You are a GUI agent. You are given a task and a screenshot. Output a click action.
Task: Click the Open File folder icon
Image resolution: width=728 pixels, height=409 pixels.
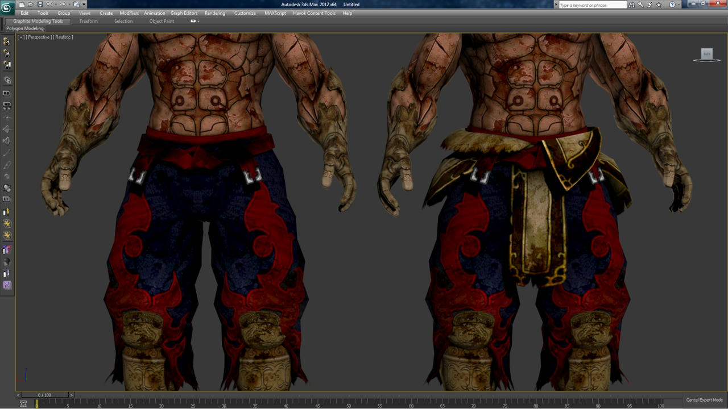pos(31,5)
